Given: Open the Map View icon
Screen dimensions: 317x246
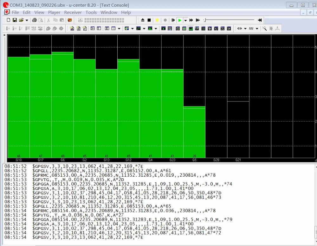Looking at the screenshot, I should point(127,28).
